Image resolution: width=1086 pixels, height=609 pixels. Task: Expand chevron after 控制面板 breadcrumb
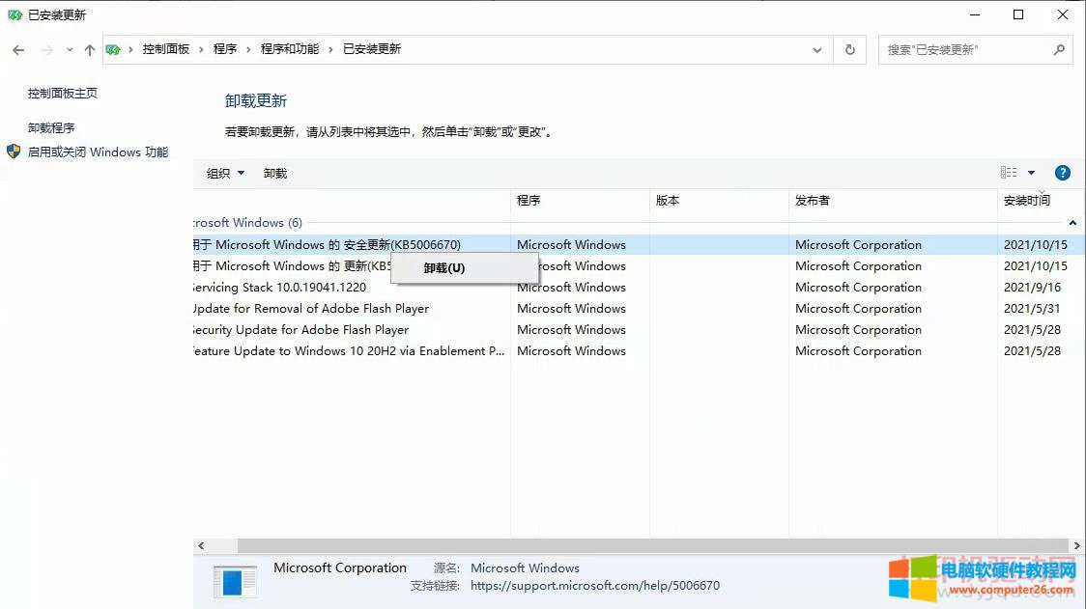(202, 50)
